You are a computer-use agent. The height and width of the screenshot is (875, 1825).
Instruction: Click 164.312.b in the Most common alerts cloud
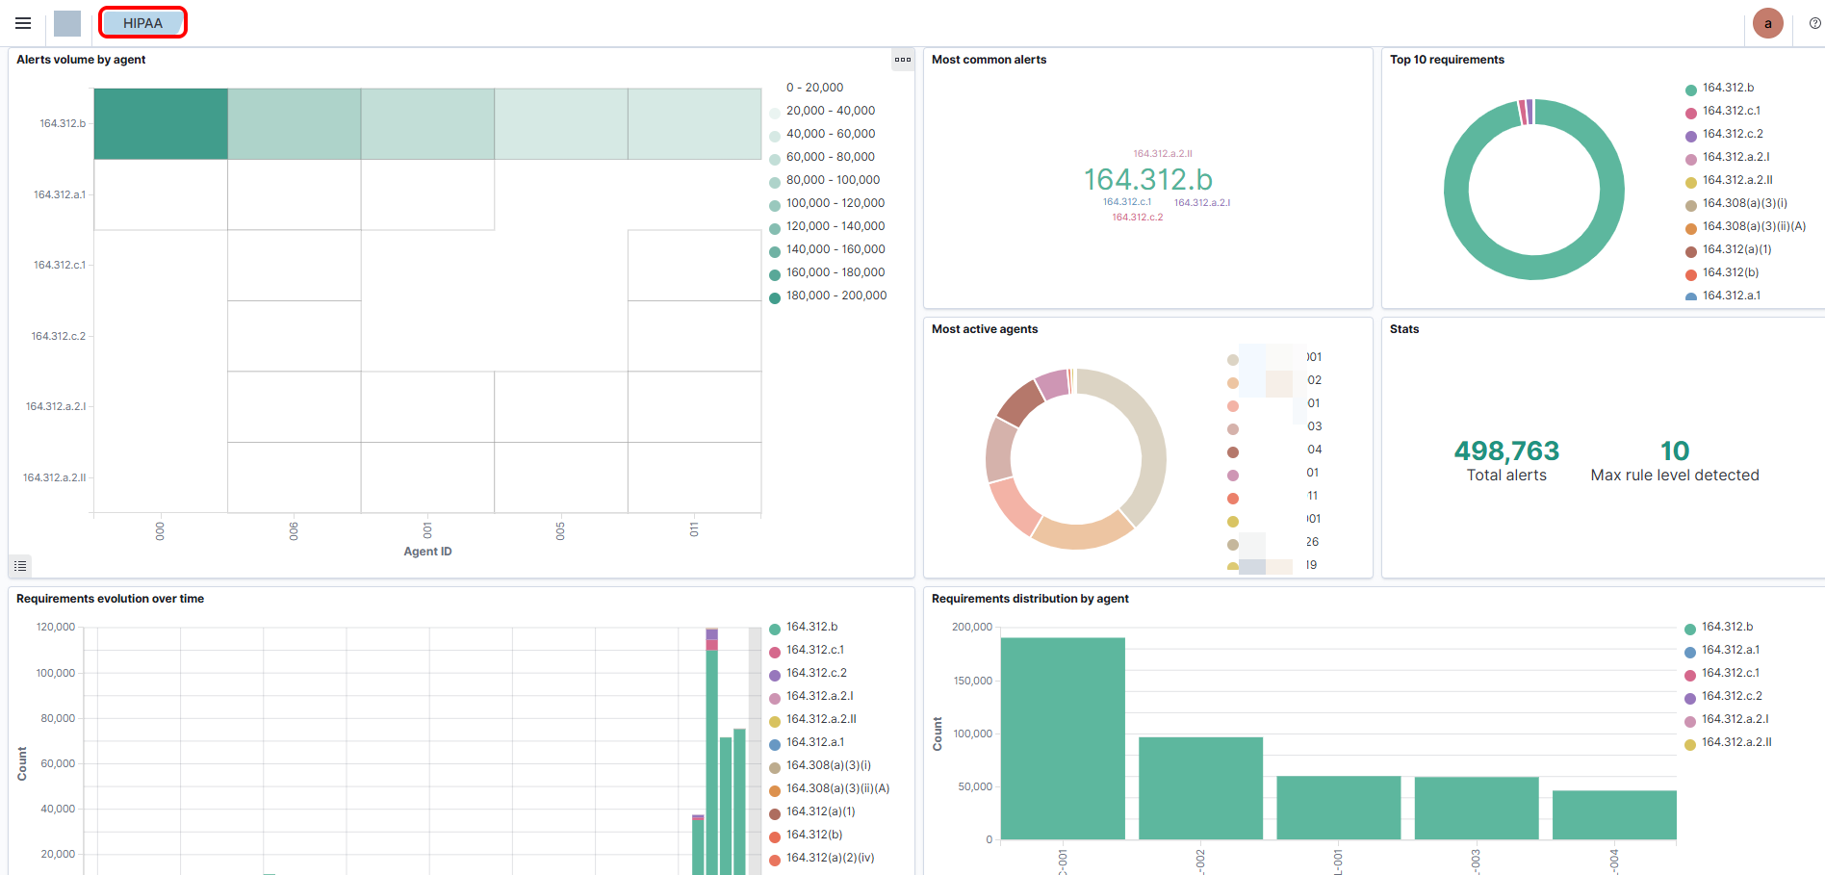(x=1147, y=180)
